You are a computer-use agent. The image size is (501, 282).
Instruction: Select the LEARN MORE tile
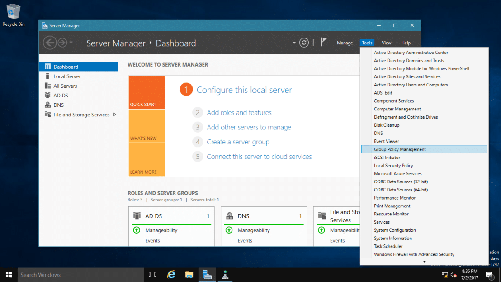point(147,159)
